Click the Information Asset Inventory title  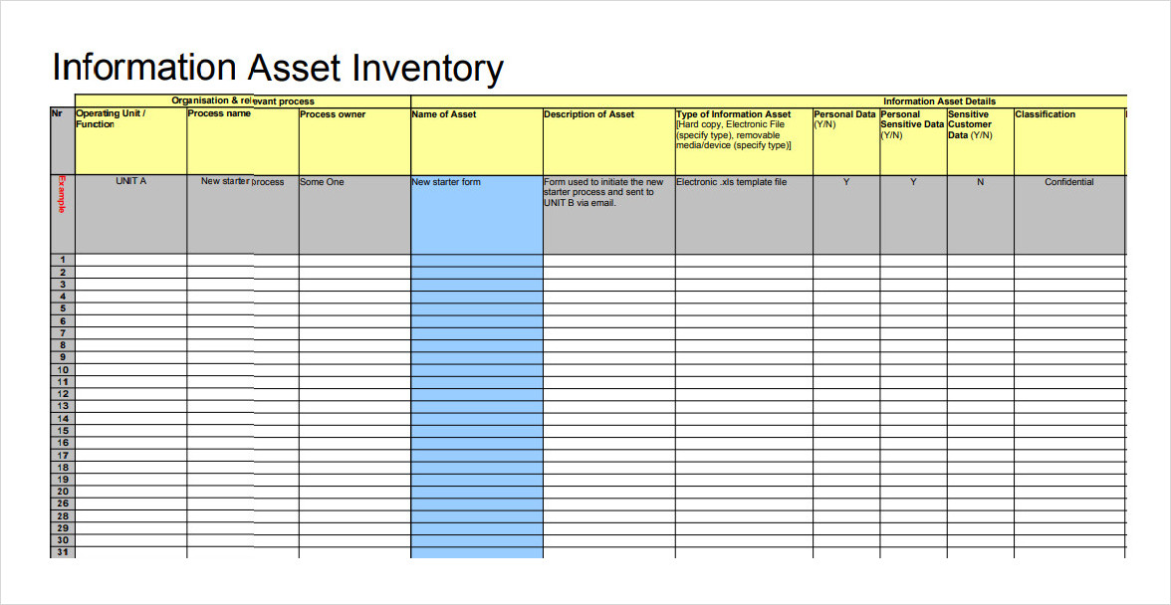point(278,69)
